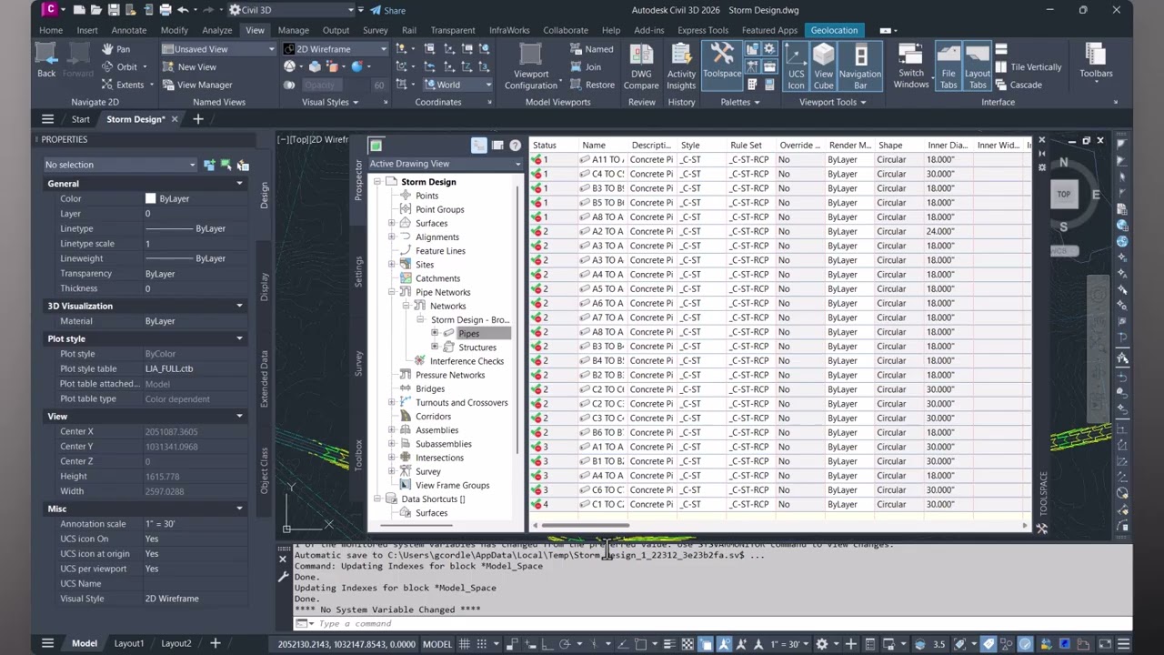Screen dimensions: 1164x655
Task: Select Interference Checks tree item
Action: click(467, 361)
